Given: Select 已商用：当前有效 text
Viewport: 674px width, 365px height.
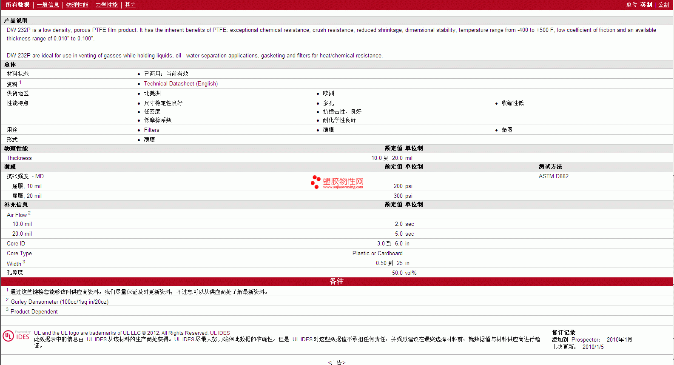Looking at the screenshot, I should (166, 74).
